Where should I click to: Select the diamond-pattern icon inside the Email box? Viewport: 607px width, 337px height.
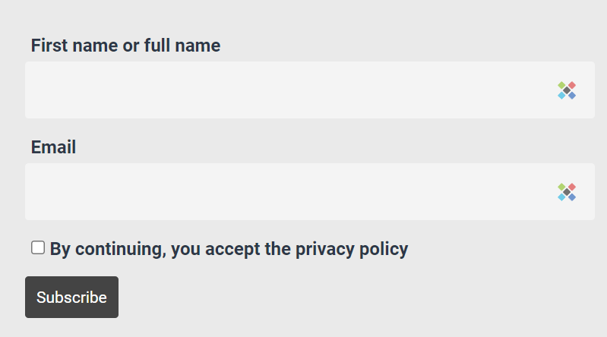[567, 192]
